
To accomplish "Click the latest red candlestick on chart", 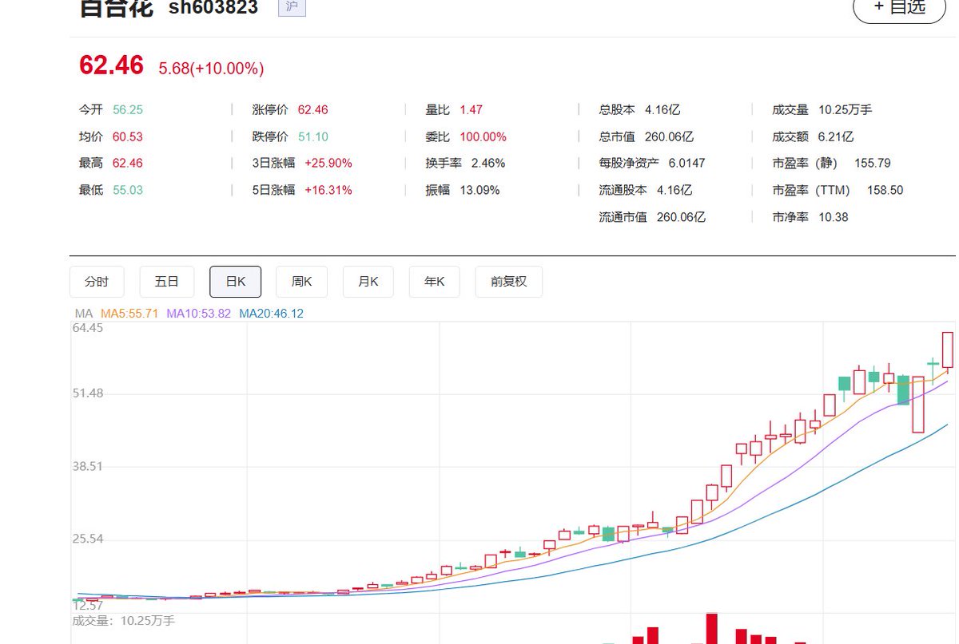I will [948, 350].
